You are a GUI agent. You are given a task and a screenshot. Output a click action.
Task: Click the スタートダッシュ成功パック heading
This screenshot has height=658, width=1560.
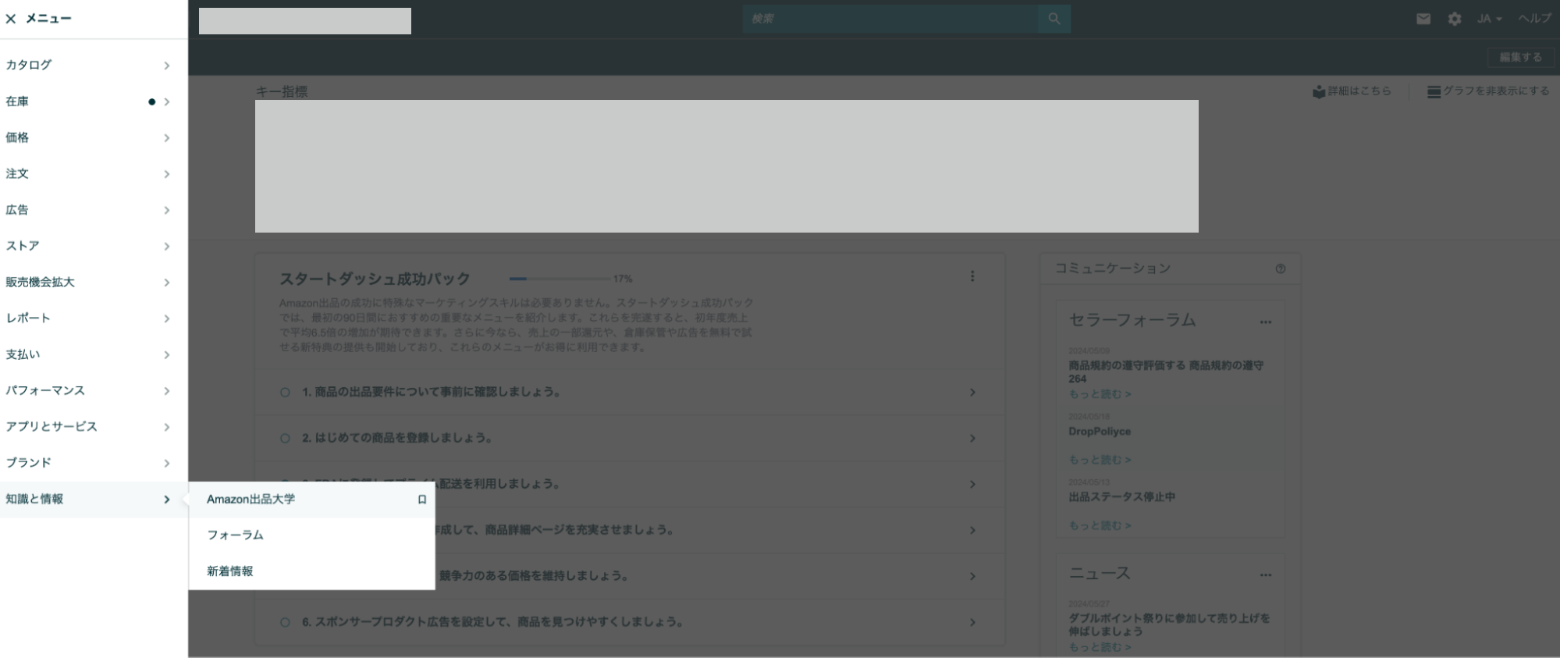(375, 279)
